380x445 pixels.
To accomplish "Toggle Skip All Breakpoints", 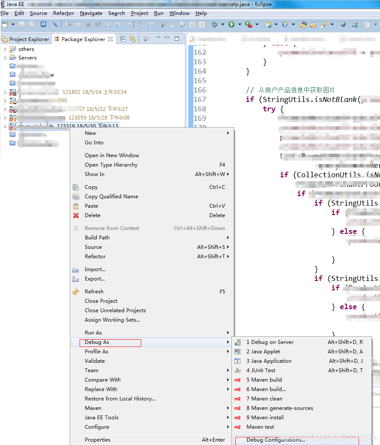I will point(55,25).
